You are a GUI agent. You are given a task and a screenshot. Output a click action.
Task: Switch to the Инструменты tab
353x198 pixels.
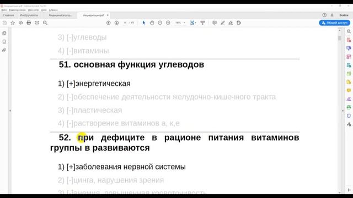coord(29,15)
